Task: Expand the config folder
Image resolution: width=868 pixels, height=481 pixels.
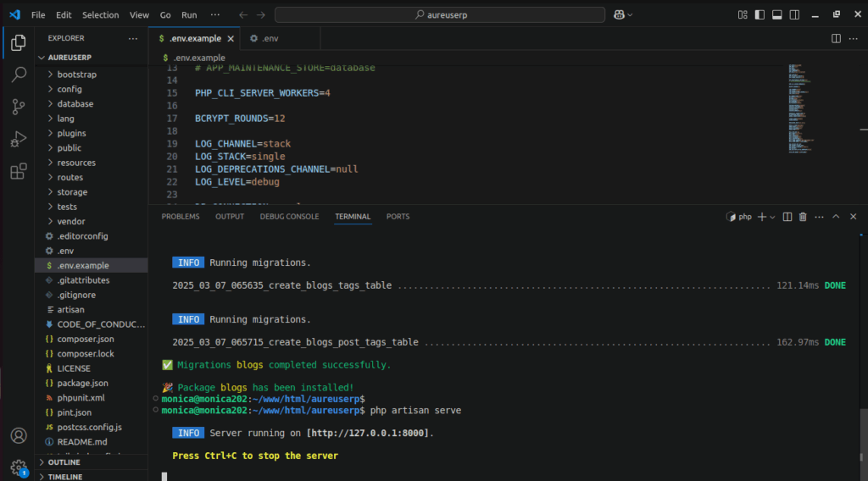Action: point(92,89)
